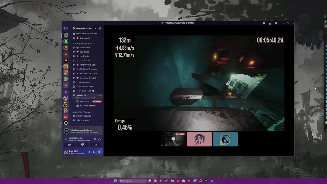Click the Windows Start button

coord(115,181)
